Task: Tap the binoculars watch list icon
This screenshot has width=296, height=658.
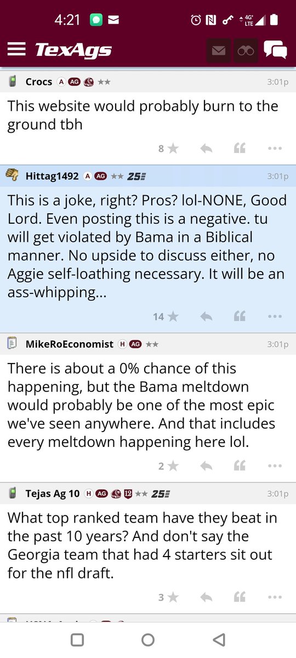Action: point(246,50)
